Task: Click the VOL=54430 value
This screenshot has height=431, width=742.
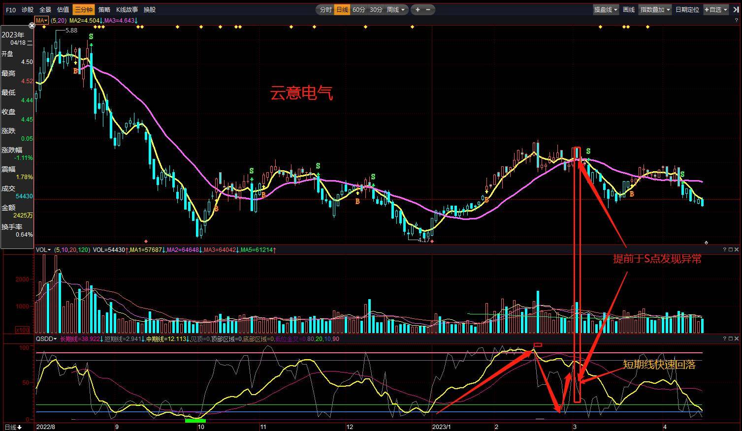Action: click(109, 250)
